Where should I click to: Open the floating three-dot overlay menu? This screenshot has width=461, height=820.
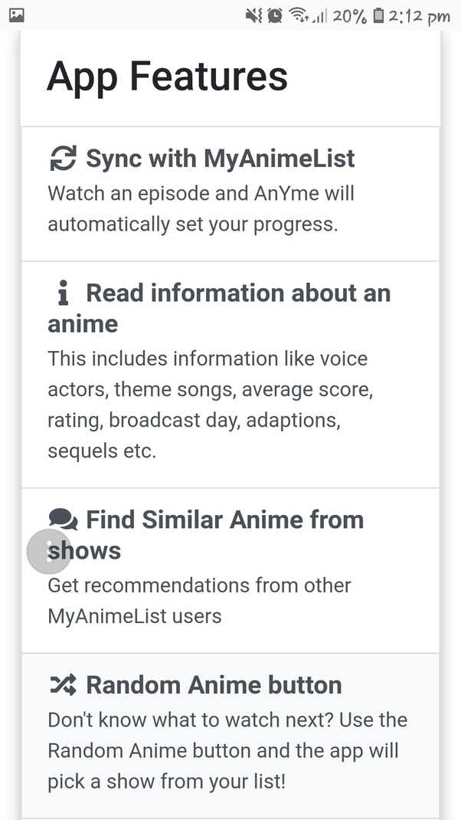(x=48, y=551)
